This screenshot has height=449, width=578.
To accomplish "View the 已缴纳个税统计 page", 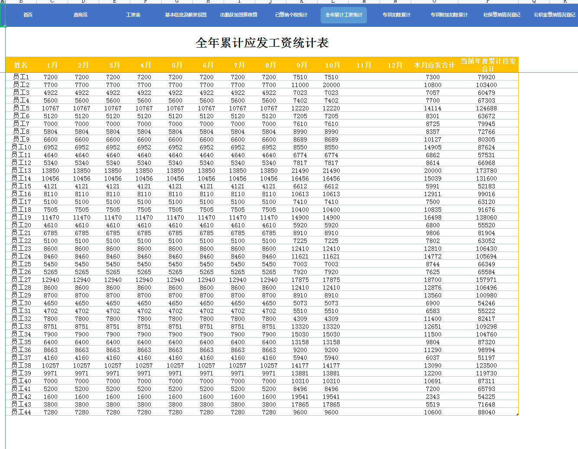I will (291, 15).
